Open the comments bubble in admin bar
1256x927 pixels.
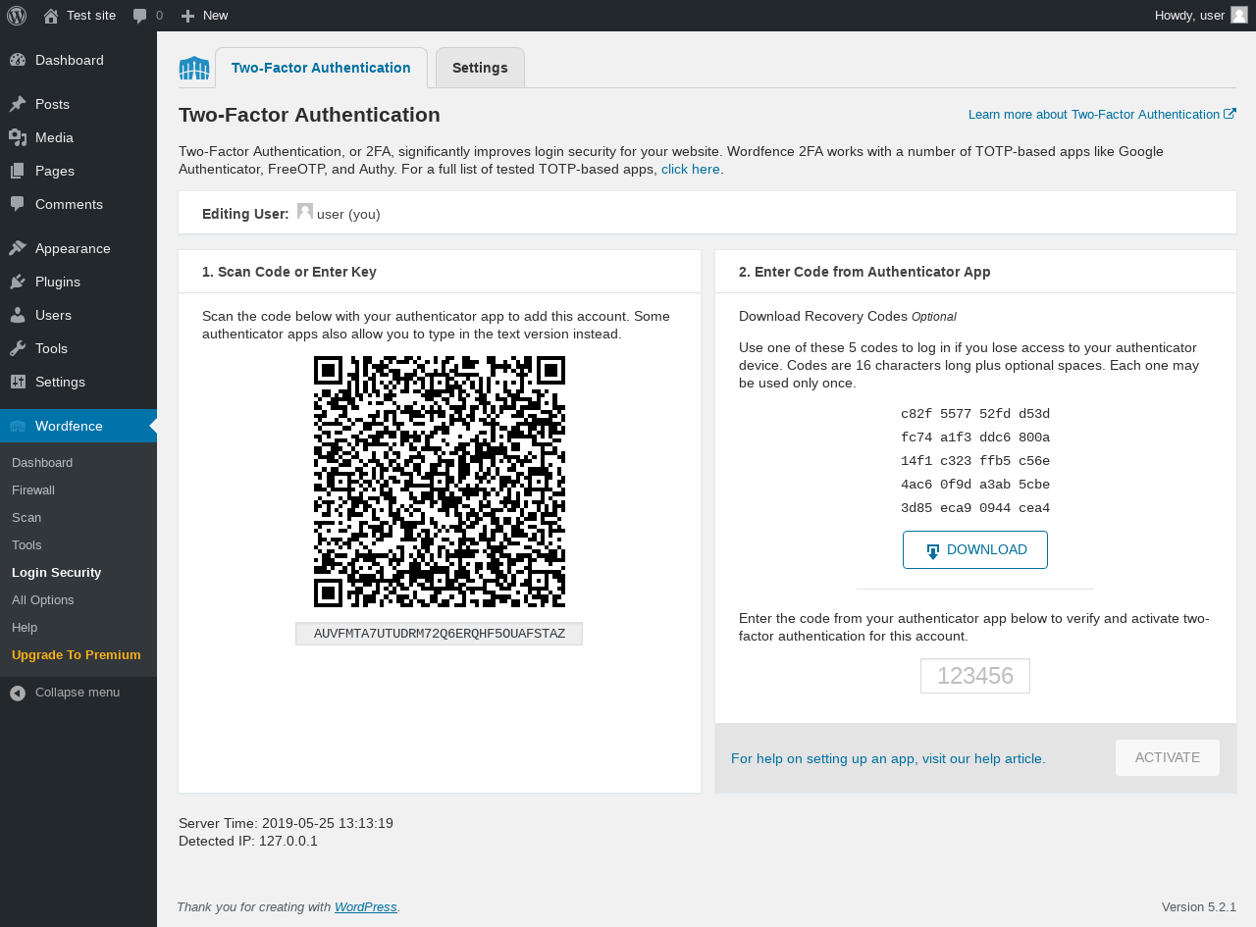click(x=140, y=16)
